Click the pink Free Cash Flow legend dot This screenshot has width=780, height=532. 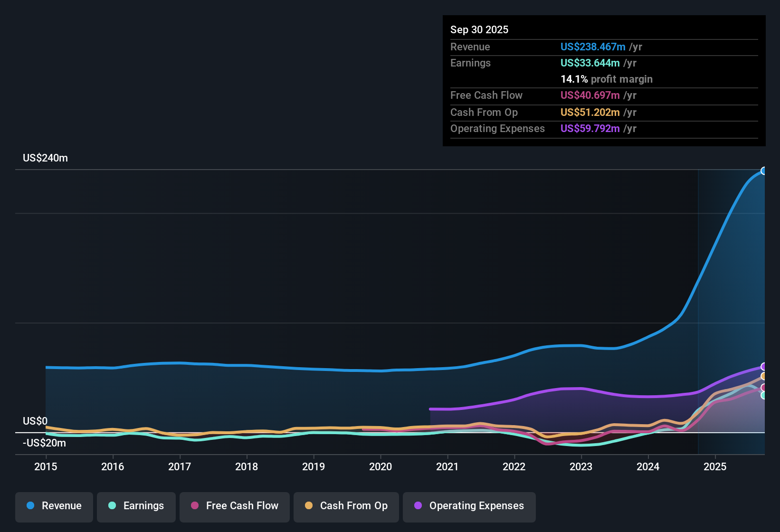click(194, 506)
